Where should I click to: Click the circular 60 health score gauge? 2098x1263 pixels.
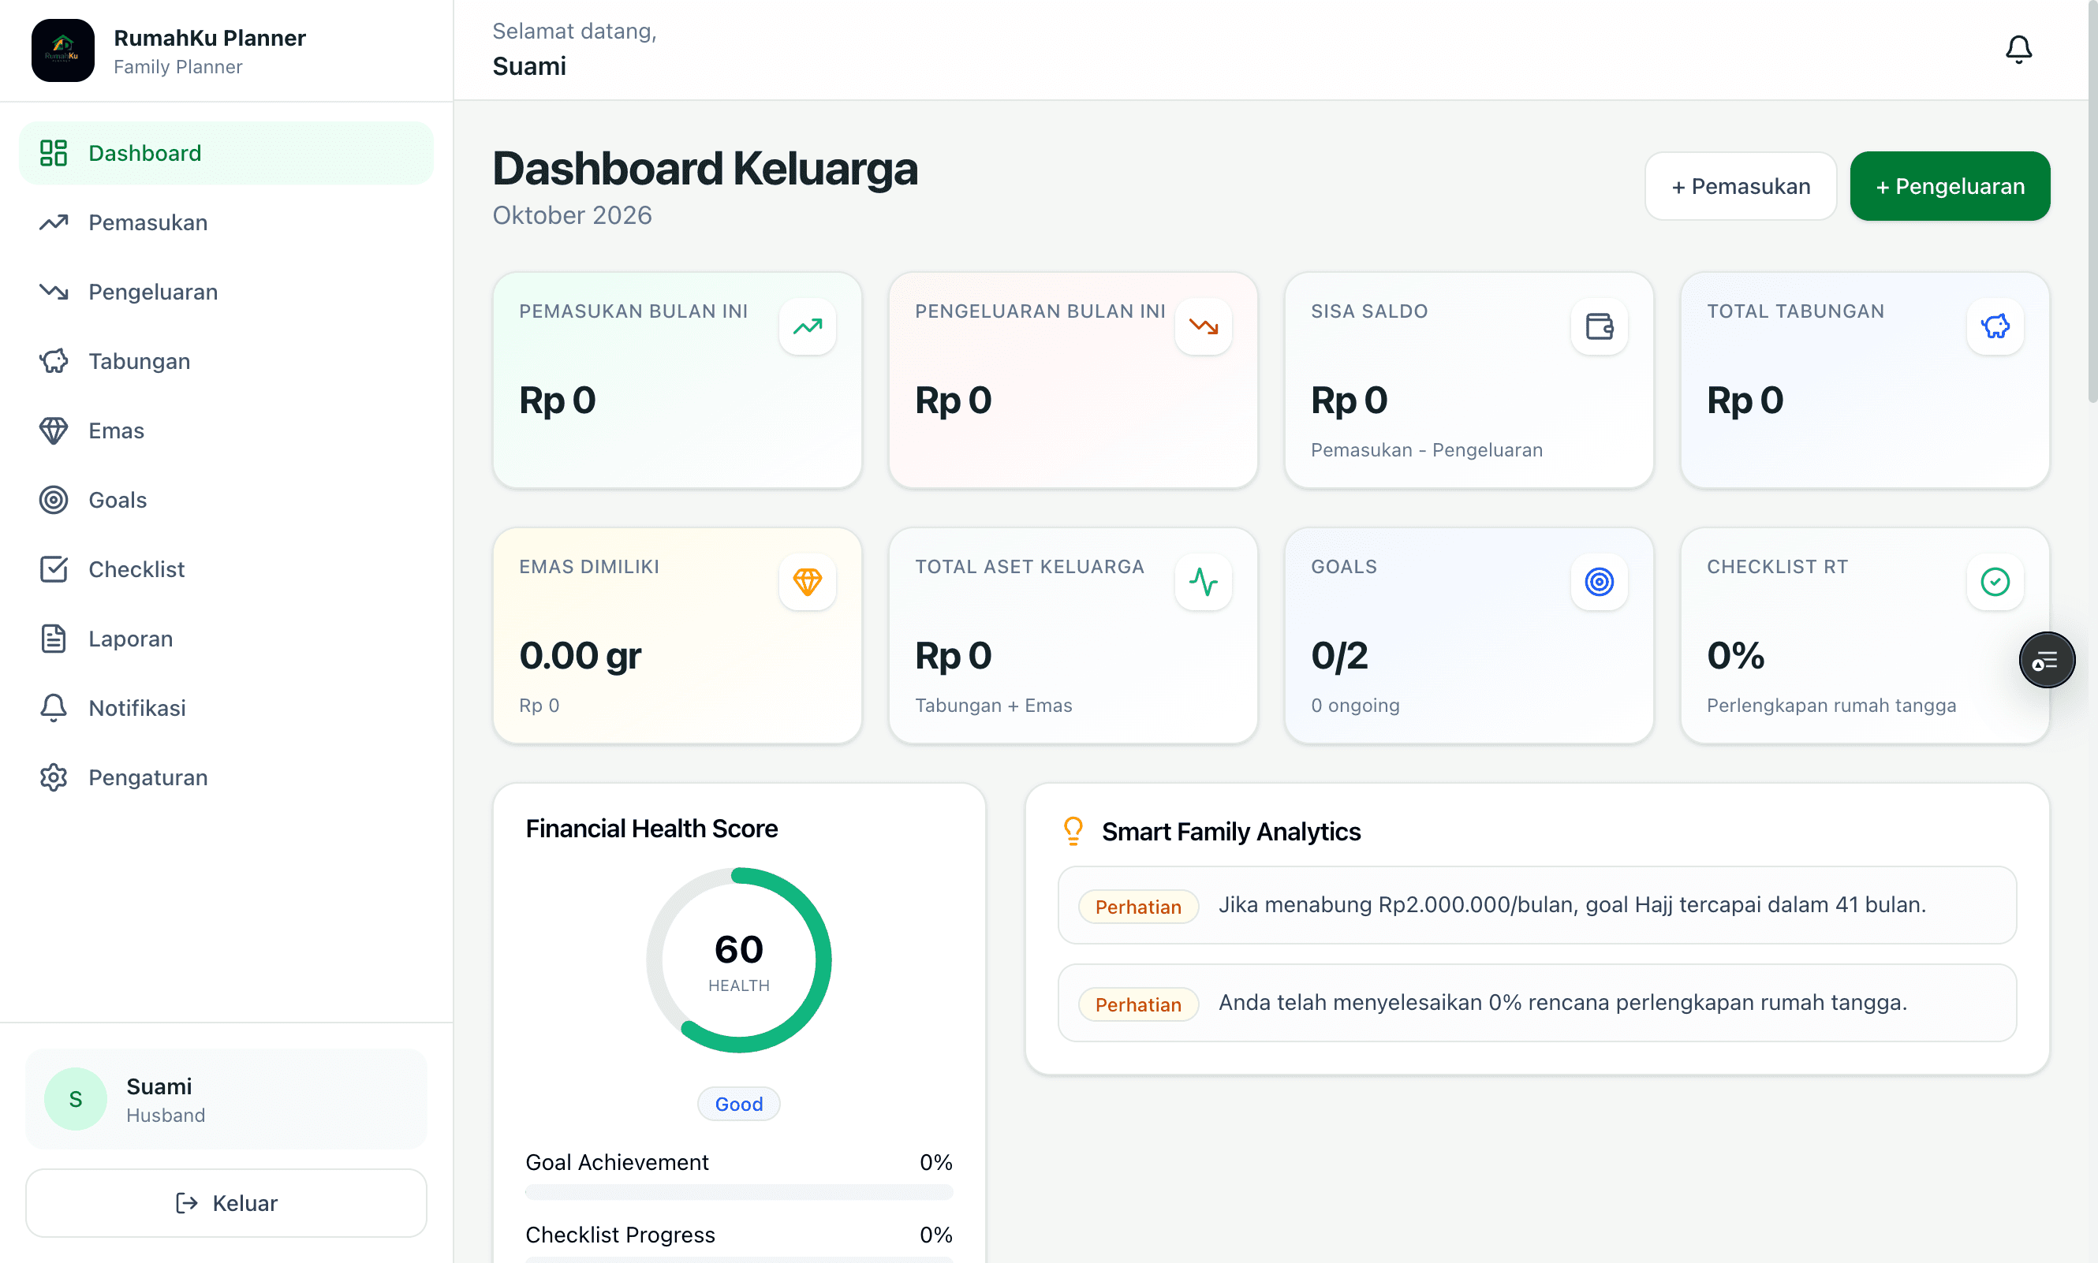[738, 960]
